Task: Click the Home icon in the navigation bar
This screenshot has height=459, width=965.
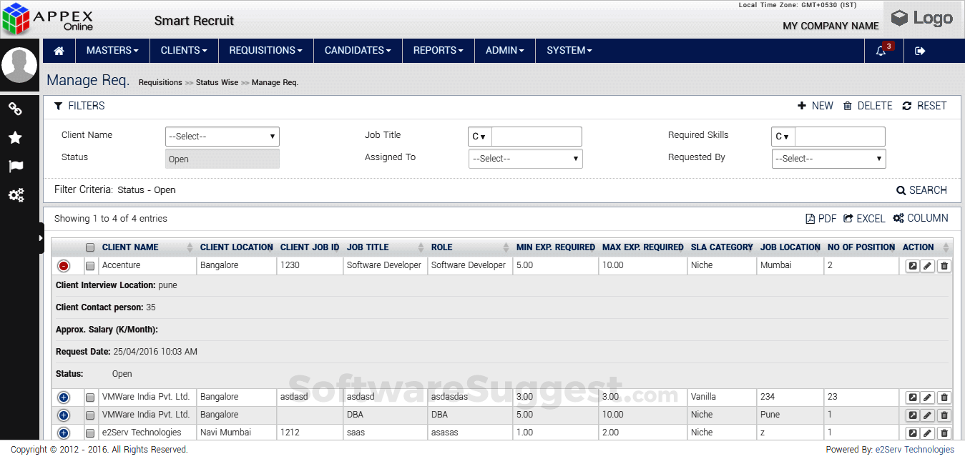Action: click(x=59, y=51)
